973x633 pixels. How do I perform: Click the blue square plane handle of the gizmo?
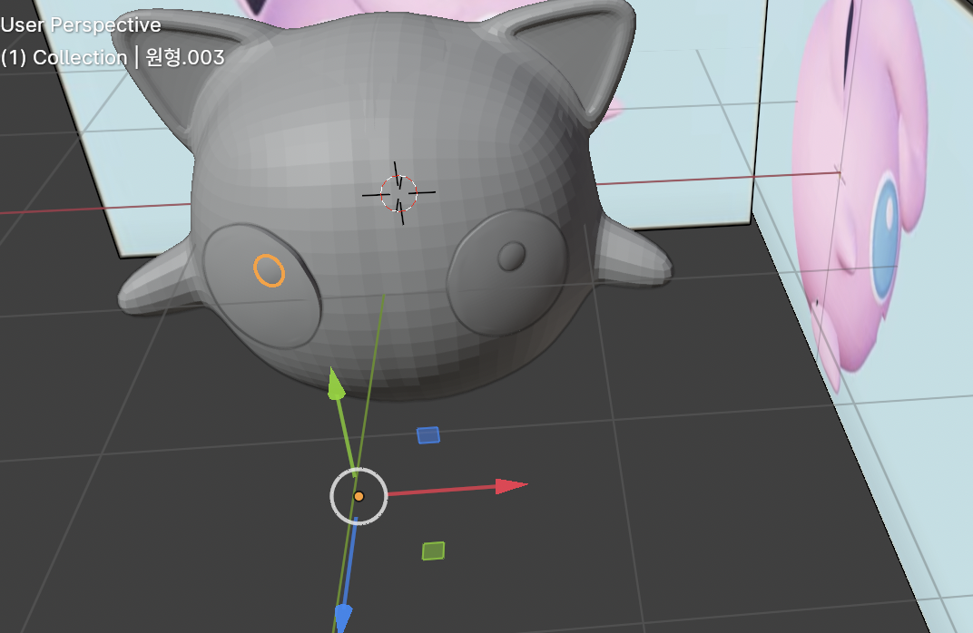(428, 435)
